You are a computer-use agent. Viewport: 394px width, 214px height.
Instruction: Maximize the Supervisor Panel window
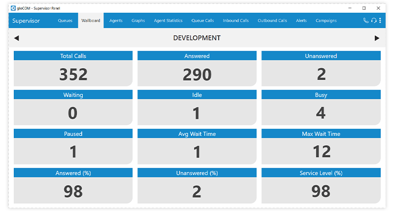pos(364,8)
